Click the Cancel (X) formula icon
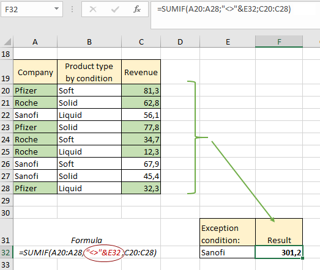This screenshot has height=270, width=320. (93, 9)
